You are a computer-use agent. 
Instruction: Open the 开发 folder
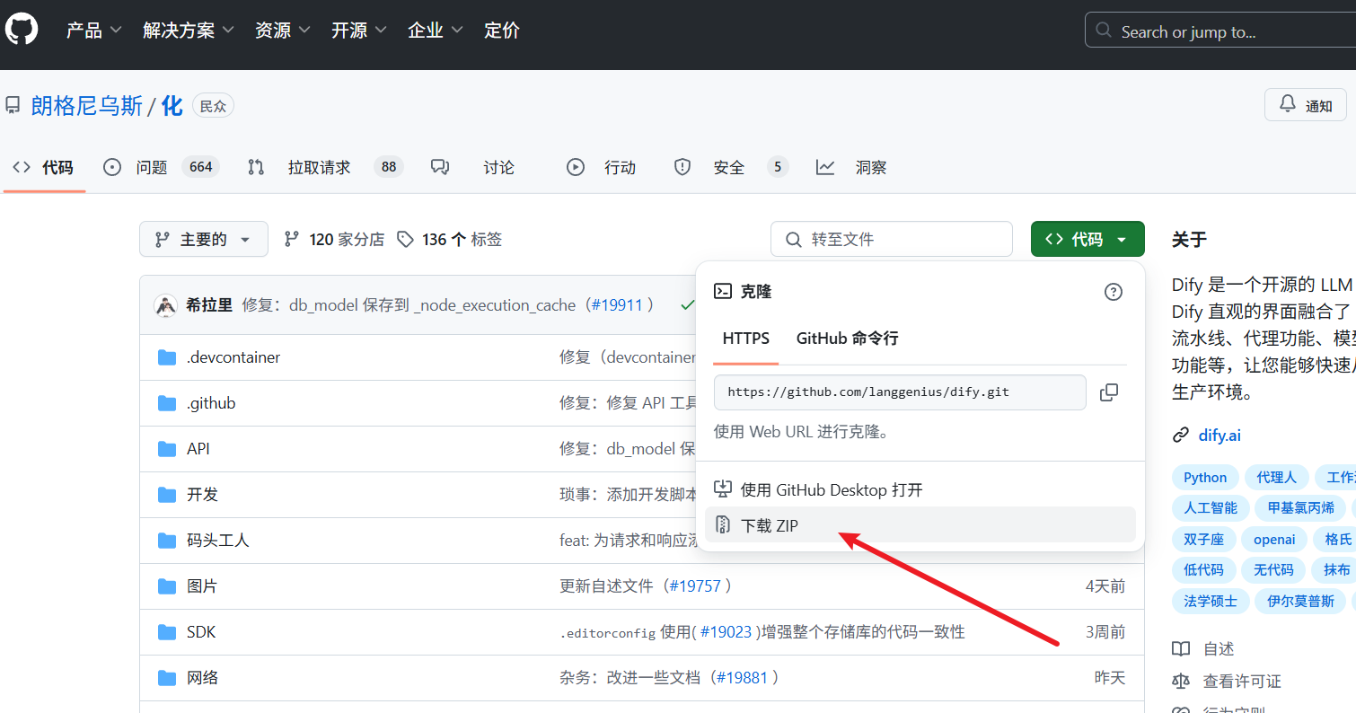pos(202,495)
